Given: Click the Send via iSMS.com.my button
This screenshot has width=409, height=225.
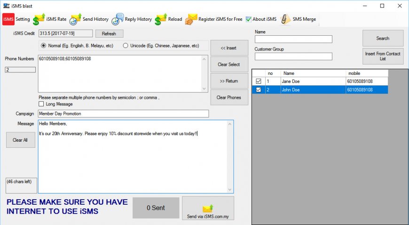Looking at the screenshot, I should [x=208, y=208].
